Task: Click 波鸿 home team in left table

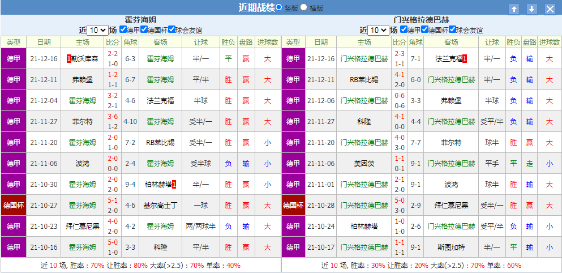Action: pos(83,164)
